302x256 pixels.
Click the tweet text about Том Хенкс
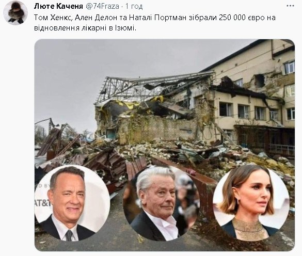tap(155, 23)
